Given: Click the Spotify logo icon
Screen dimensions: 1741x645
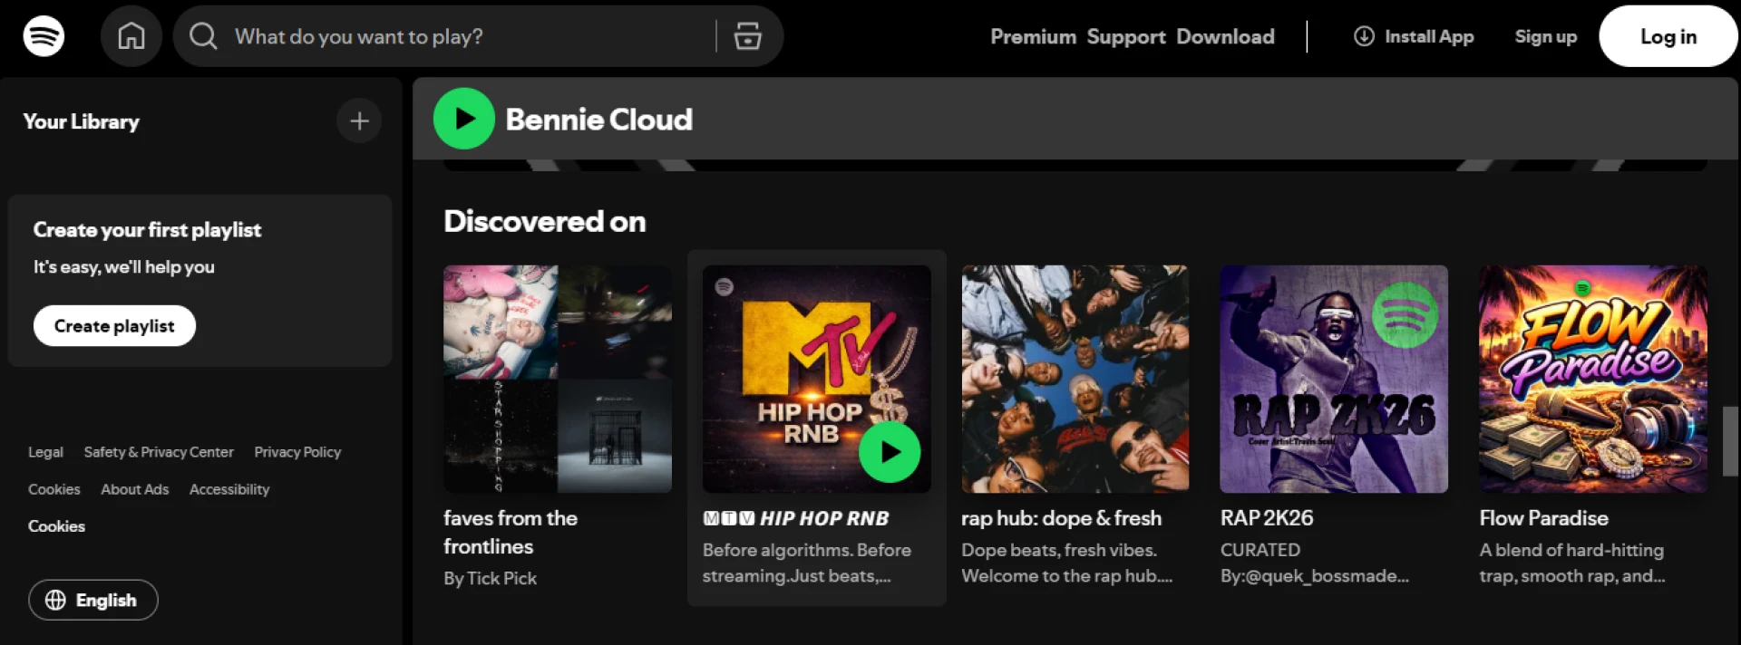Looking at the screenshot, I should point(44,36).
